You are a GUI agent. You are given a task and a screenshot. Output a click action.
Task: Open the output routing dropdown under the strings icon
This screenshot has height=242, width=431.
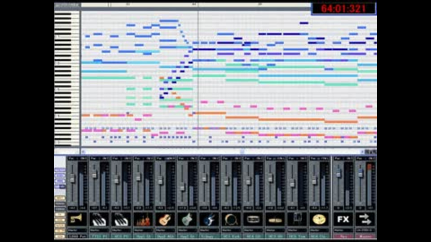click(143, 230)
